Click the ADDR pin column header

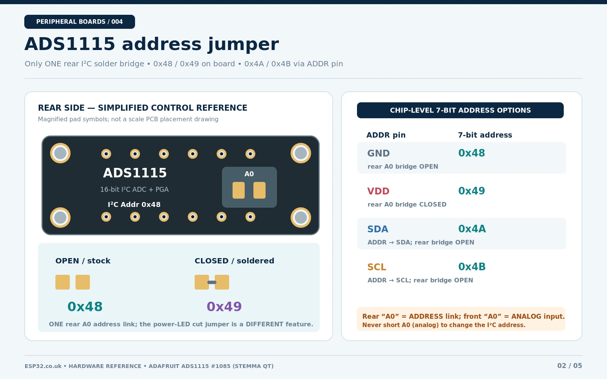[386, 135]
